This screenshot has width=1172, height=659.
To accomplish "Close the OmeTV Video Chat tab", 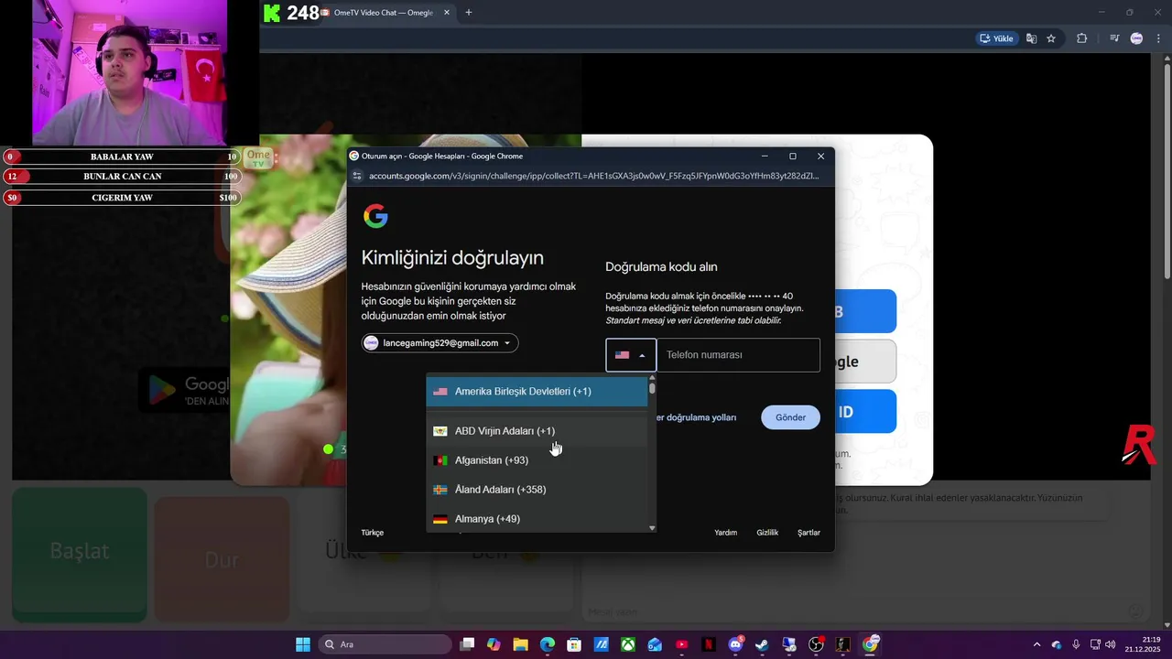I will [447, 13].
